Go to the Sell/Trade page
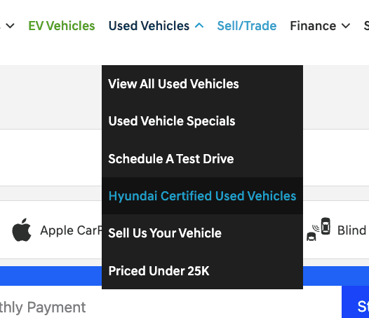The width and height of the screenshot is (369, 318). [x=247, y=26]
